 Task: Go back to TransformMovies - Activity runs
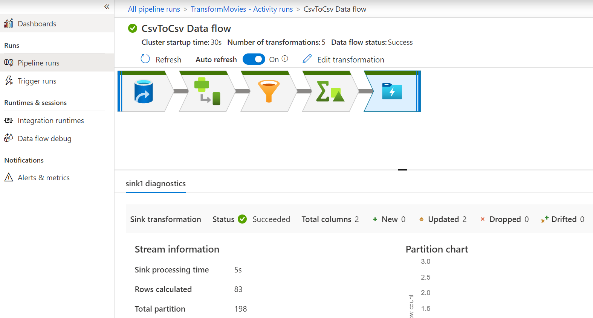coord(241,9)
